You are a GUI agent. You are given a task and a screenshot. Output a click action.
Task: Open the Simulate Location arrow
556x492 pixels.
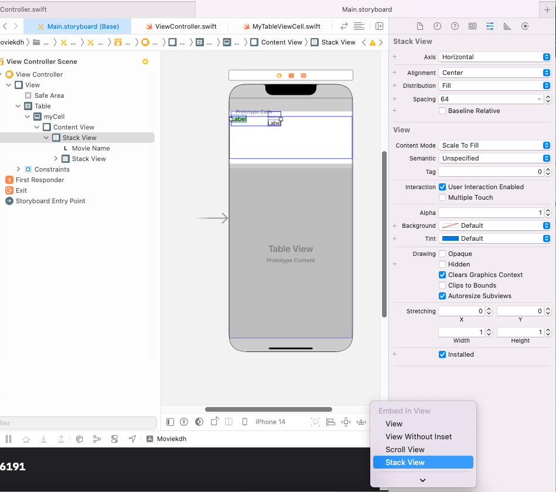pos(132,439)
